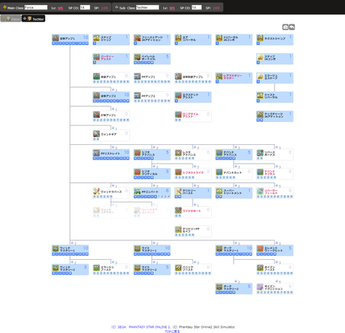Image resolution: width=345 pixels, height=333 pixels.
Task: Select the エアリバーサル skill icon
Action: pos(178,38)
